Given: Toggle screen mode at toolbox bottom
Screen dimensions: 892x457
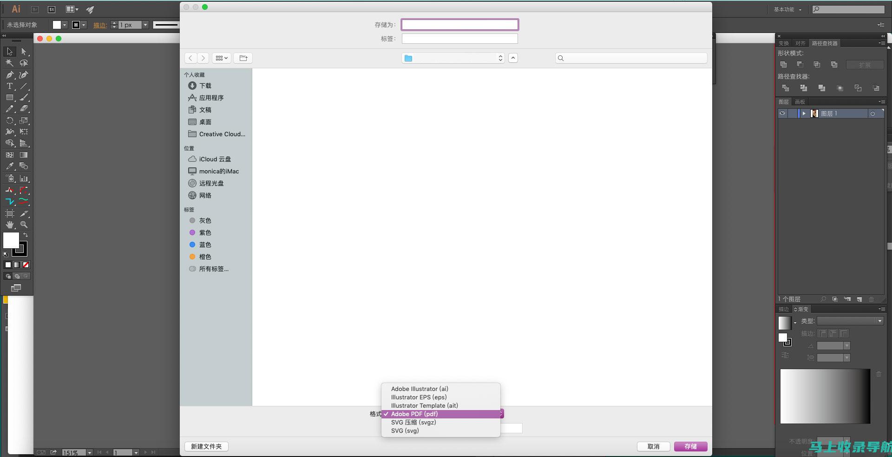Looking at the screenshot, I should [x=16, y=288].
